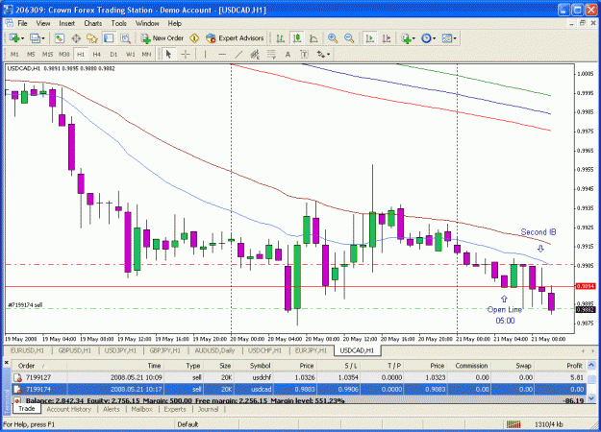Select the M1 timeframe
Viewport: 601px width, 432px height.
14,55
